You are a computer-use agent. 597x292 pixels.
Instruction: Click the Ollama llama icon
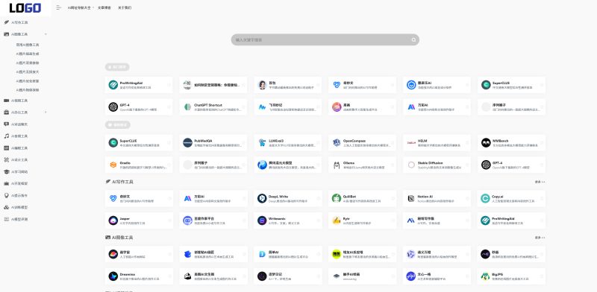click(x=337, y=165)
